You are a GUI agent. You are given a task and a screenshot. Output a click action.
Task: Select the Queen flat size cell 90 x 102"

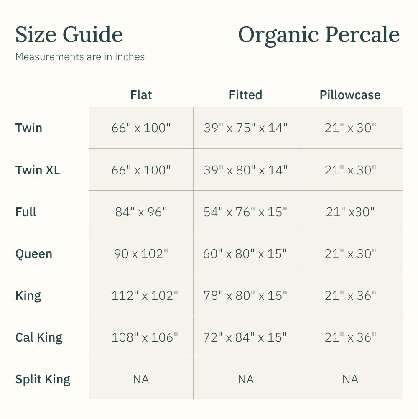pyautogui.click(x=141, y=254)
